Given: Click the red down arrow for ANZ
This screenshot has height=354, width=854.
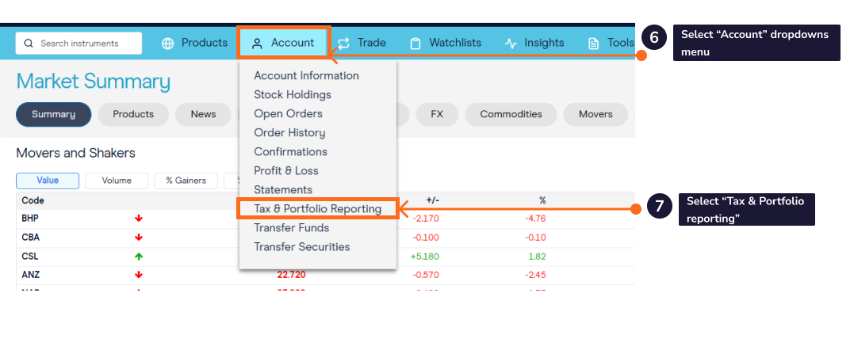Looking at the screenshot, I should (x=139, y=275).
